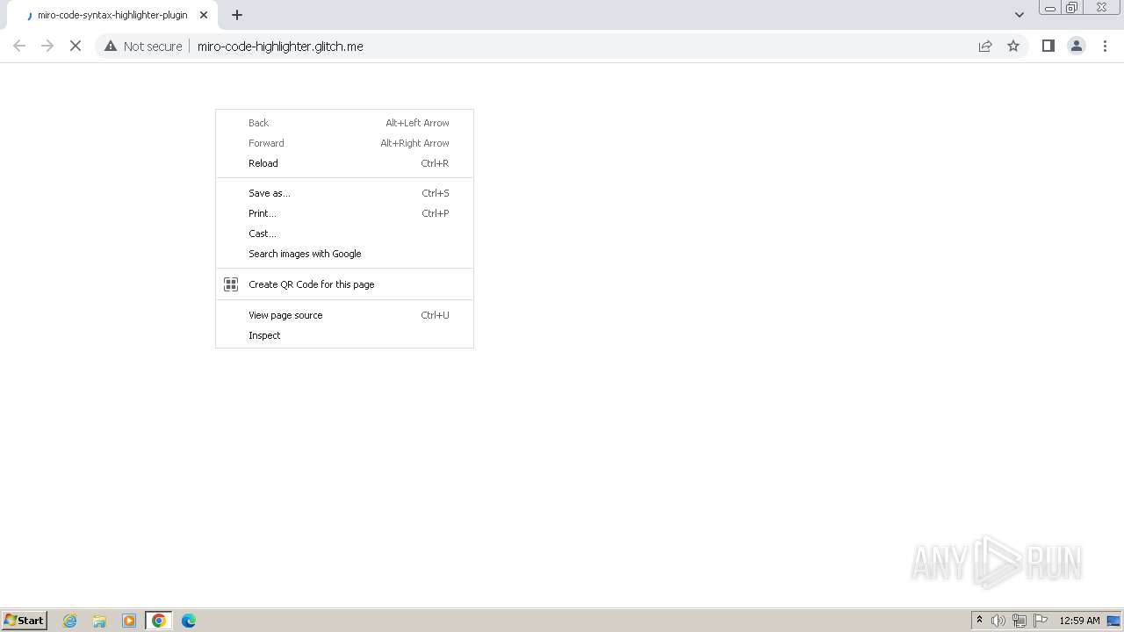Launch Microsoft Edge from taskbar
The height and width of the screenshot is (632, 1124).
tap(189, 621)
